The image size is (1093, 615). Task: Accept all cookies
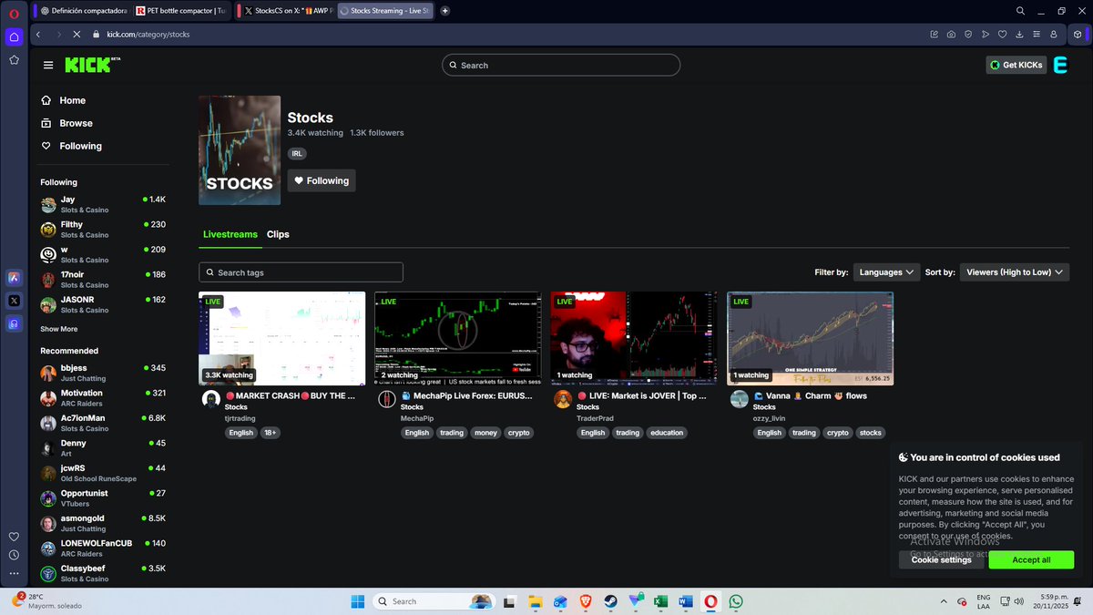tap(1031, 559)
